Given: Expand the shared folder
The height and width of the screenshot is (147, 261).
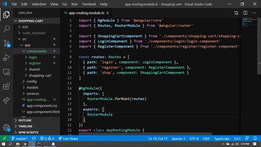Looking at the screenshot, I should coord(37,69).
